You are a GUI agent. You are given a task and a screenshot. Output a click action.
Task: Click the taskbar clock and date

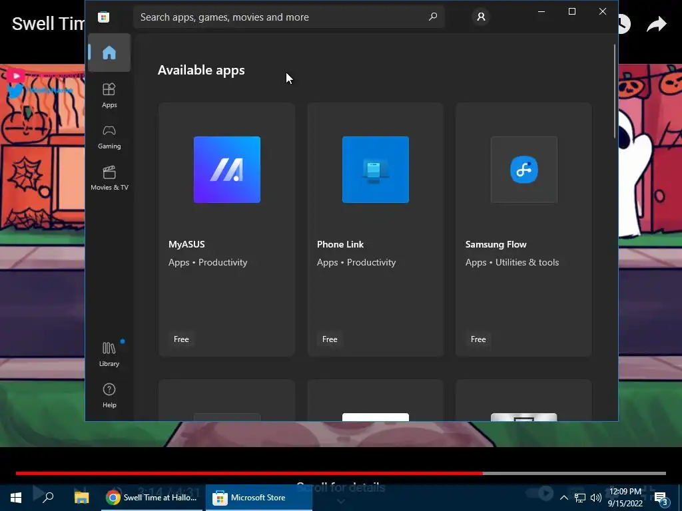tap(625, 498)
